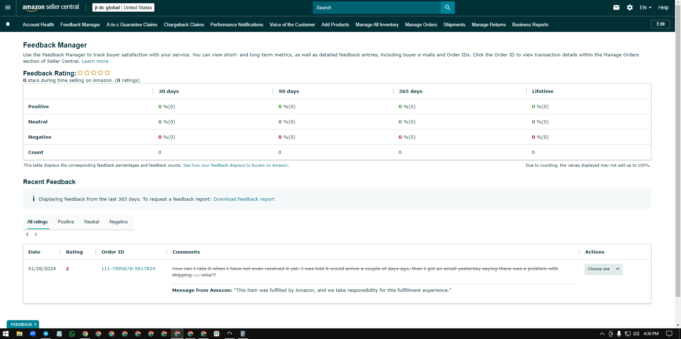Open the messages envelope icon

[x=616, y=7]
